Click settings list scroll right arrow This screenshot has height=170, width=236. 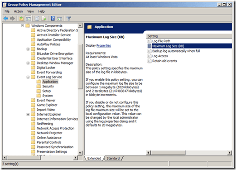point(230,153)
